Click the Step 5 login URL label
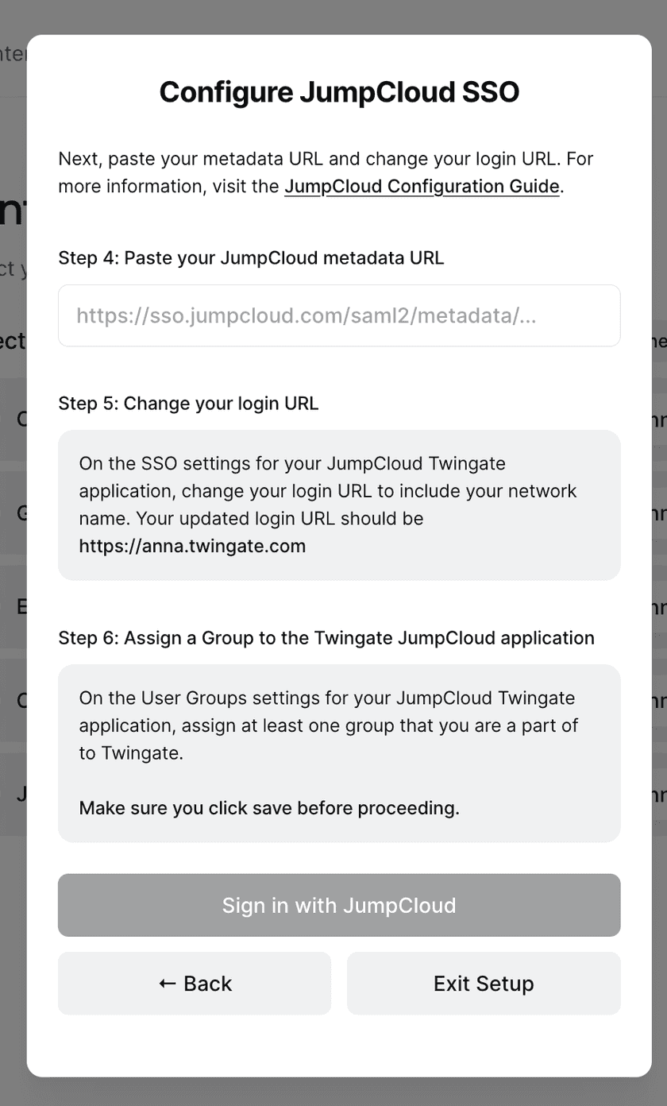 coord(188,404)
